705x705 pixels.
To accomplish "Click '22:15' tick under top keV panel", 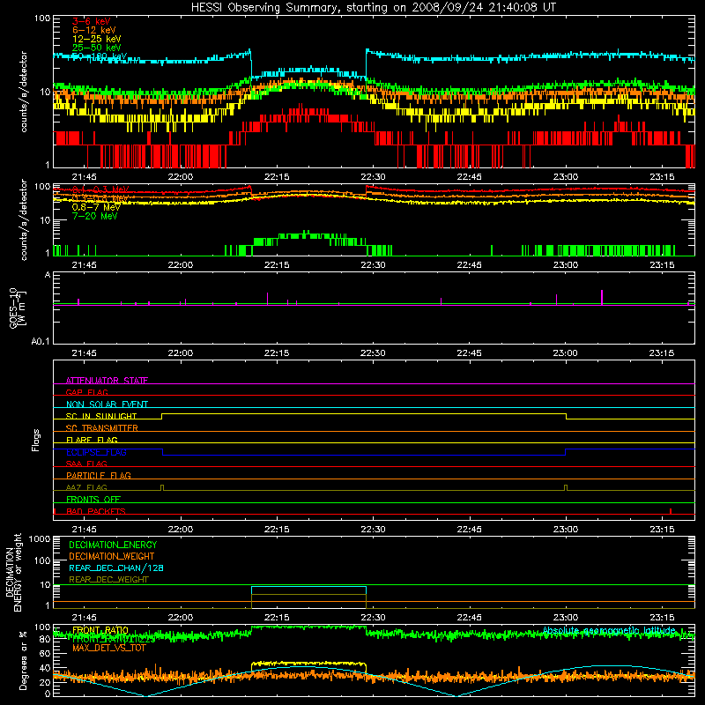I will click(x=277, y=177).
